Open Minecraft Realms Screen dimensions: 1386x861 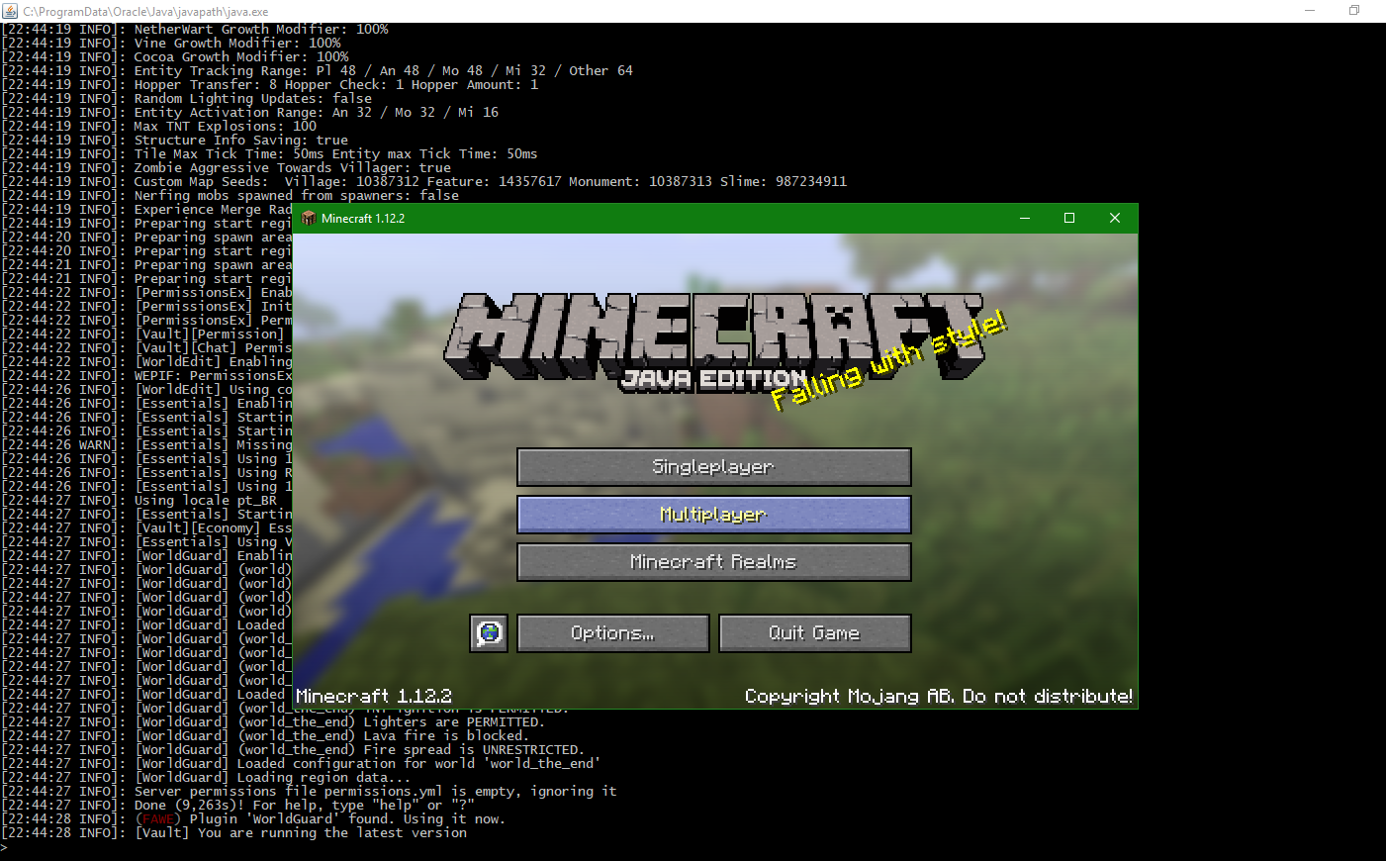713,562
